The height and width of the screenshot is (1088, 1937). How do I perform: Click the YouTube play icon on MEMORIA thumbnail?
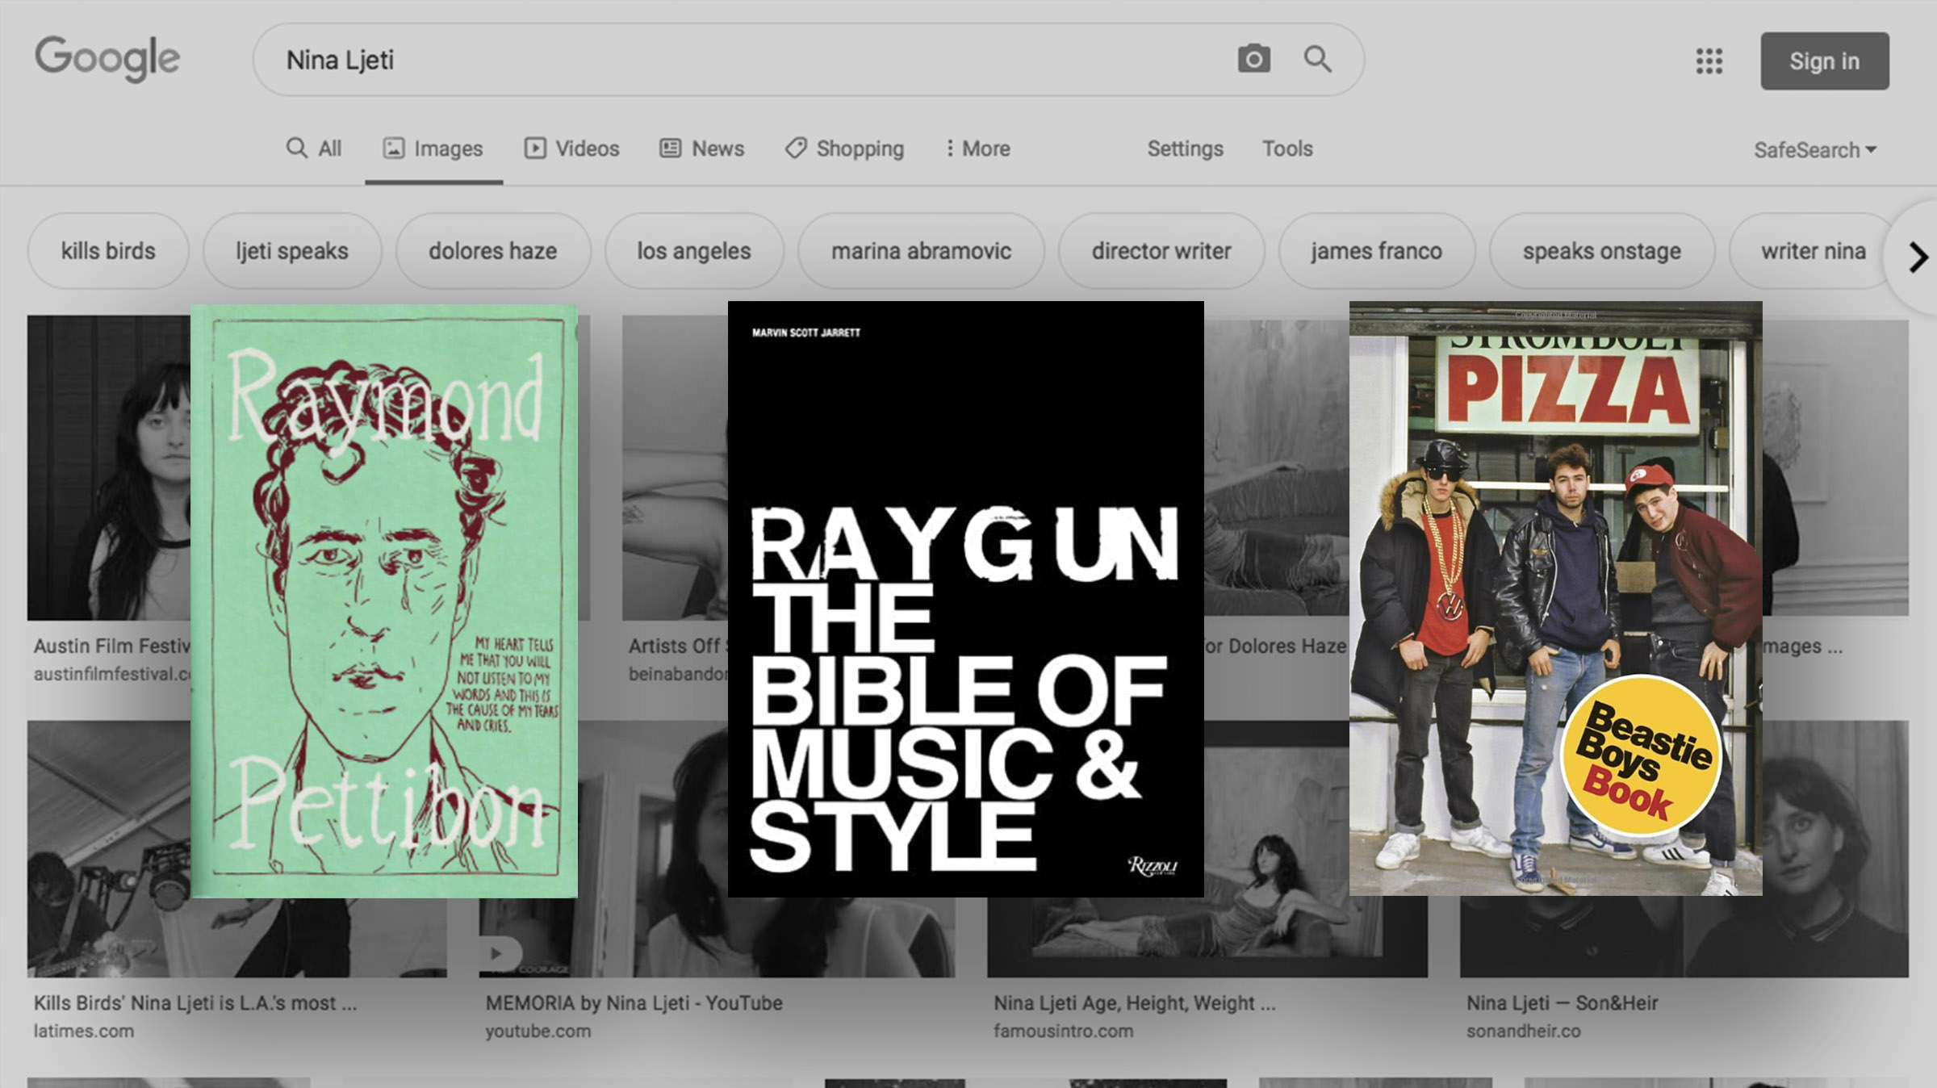click(497, 953)
